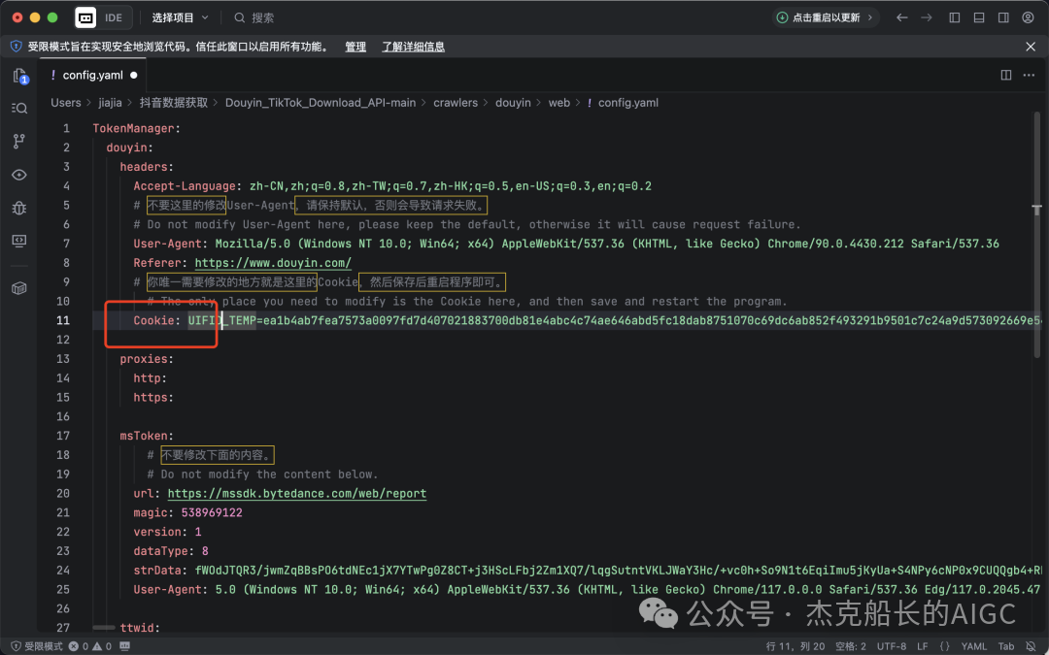Click the version key on line 22

coord(157,532)
